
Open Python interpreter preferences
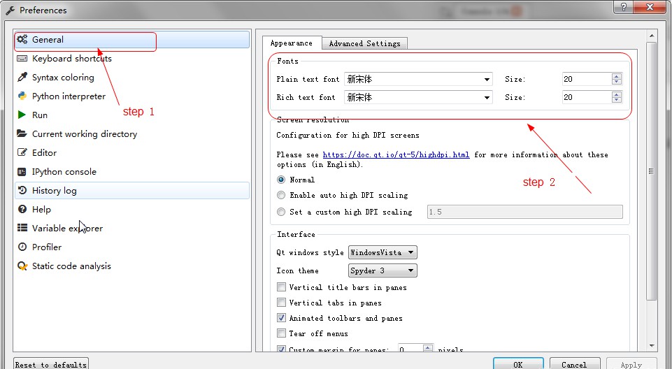pos(132,96)
